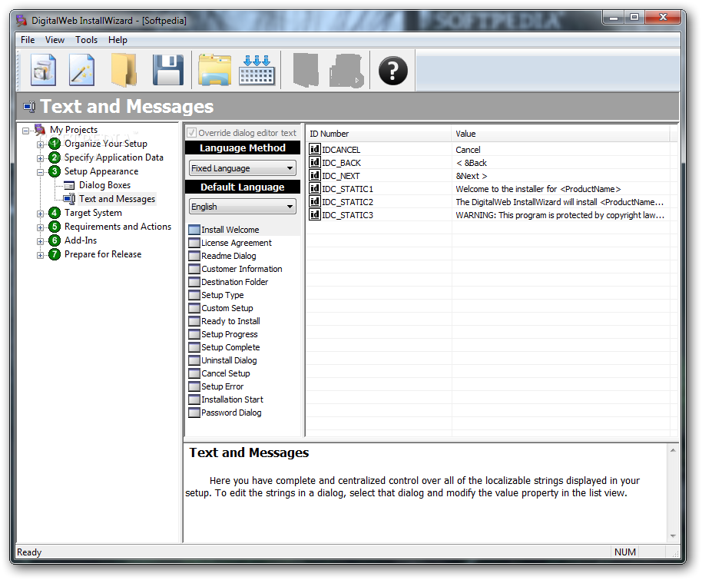Select Password Dialog entry

coord(231,412)
